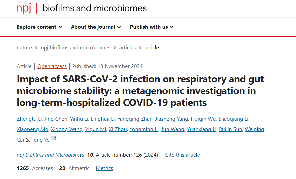Open author Zhengtu Li's profile
This screenshot has width=296, height=179.
point(29,119)
